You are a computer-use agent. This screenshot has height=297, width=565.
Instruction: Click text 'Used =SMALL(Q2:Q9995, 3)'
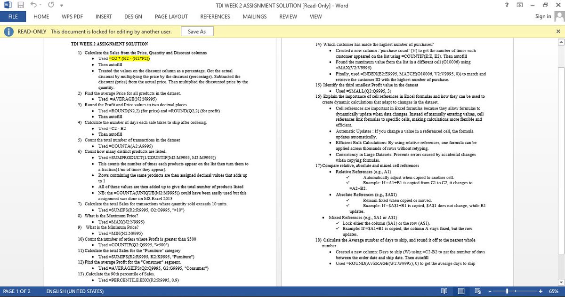(x=364, y=91)
